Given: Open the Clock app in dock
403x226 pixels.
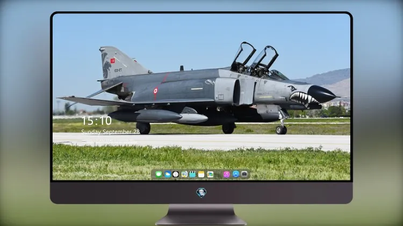Looking at the screenshot, I should (176, 174).
